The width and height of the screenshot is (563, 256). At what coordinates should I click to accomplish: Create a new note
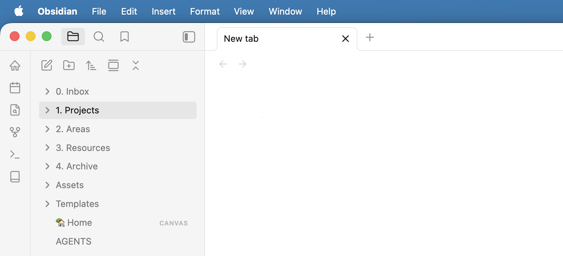pyautogui.click(x=47, y=65)
